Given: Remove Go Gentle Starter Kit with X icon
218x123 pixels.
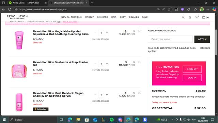Looking at the screenshot, I should point(139,62).
